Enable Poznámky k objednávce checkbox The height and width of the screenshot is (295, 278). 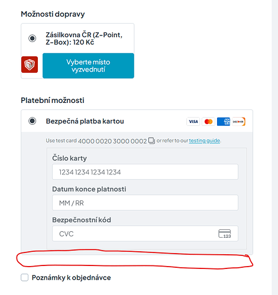25,277
